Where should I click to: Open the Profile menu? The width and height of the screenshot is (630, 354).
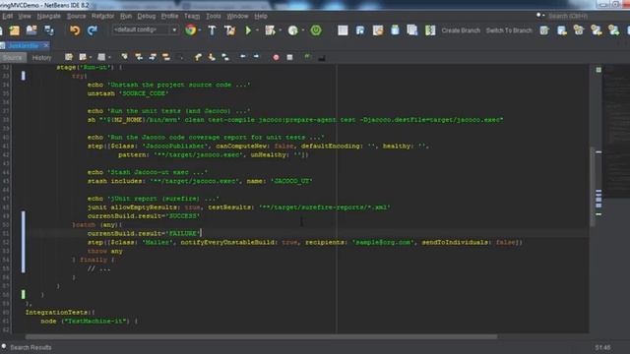click(169, 16)
